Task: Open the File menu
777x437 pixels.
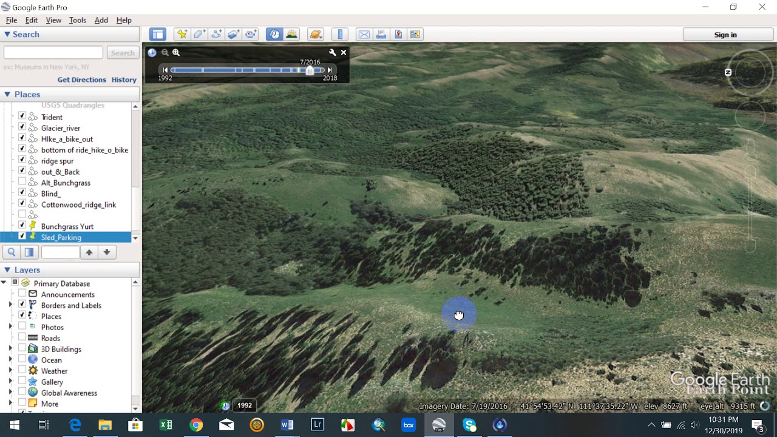Action: (12, 20)
